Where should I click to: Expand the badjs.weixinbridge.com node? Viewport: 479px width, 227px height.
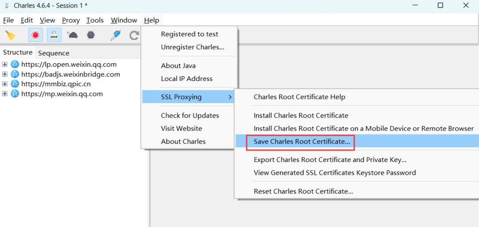[x=4, y=74]
